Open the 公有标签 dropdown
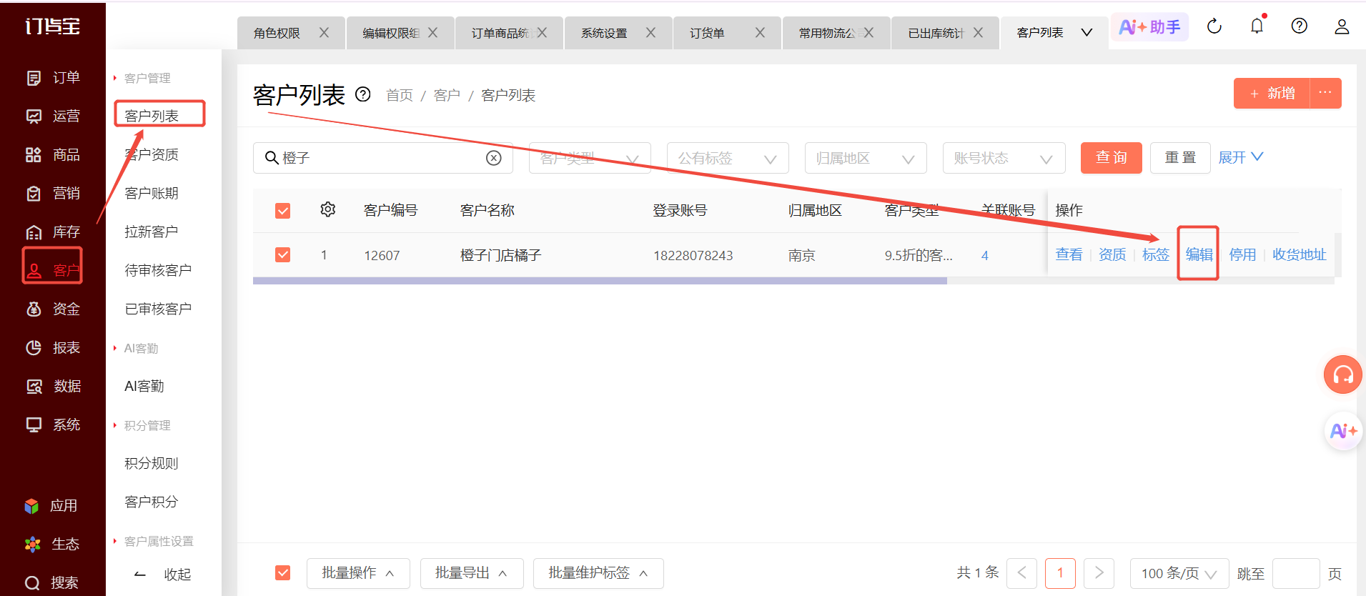 point(728,158)
